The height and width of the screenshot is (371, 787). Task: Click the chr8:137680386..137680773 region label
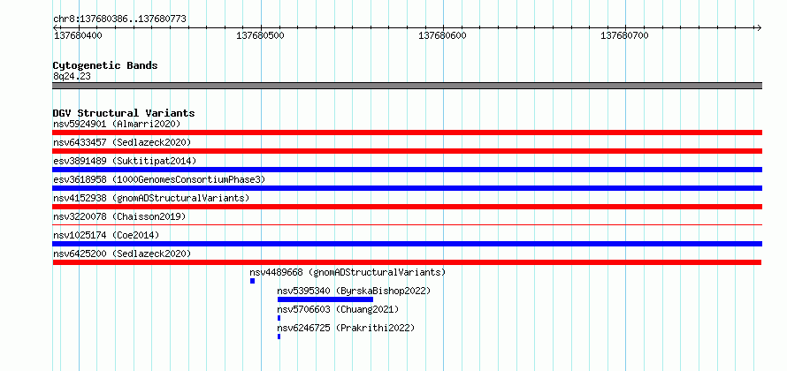(x=119, y=19)
